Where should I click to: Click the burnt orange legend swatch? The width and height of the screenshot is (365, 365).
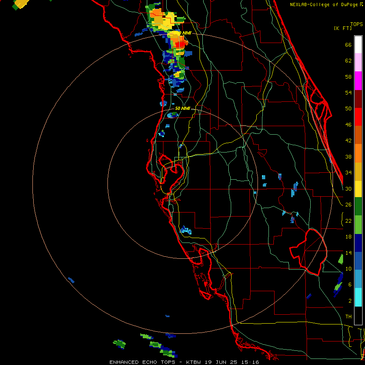pyautogui.click(x=358, y=135)
